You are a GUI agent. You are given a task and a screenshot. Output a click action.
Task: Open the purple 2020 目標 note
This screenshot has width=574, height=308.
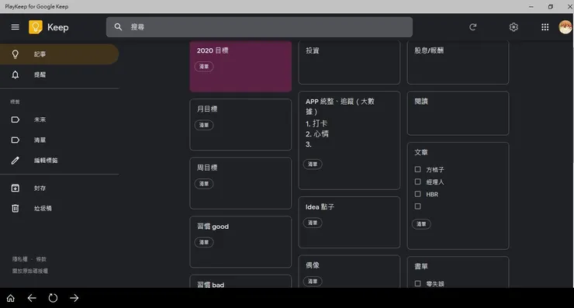[x=240, y=66]
